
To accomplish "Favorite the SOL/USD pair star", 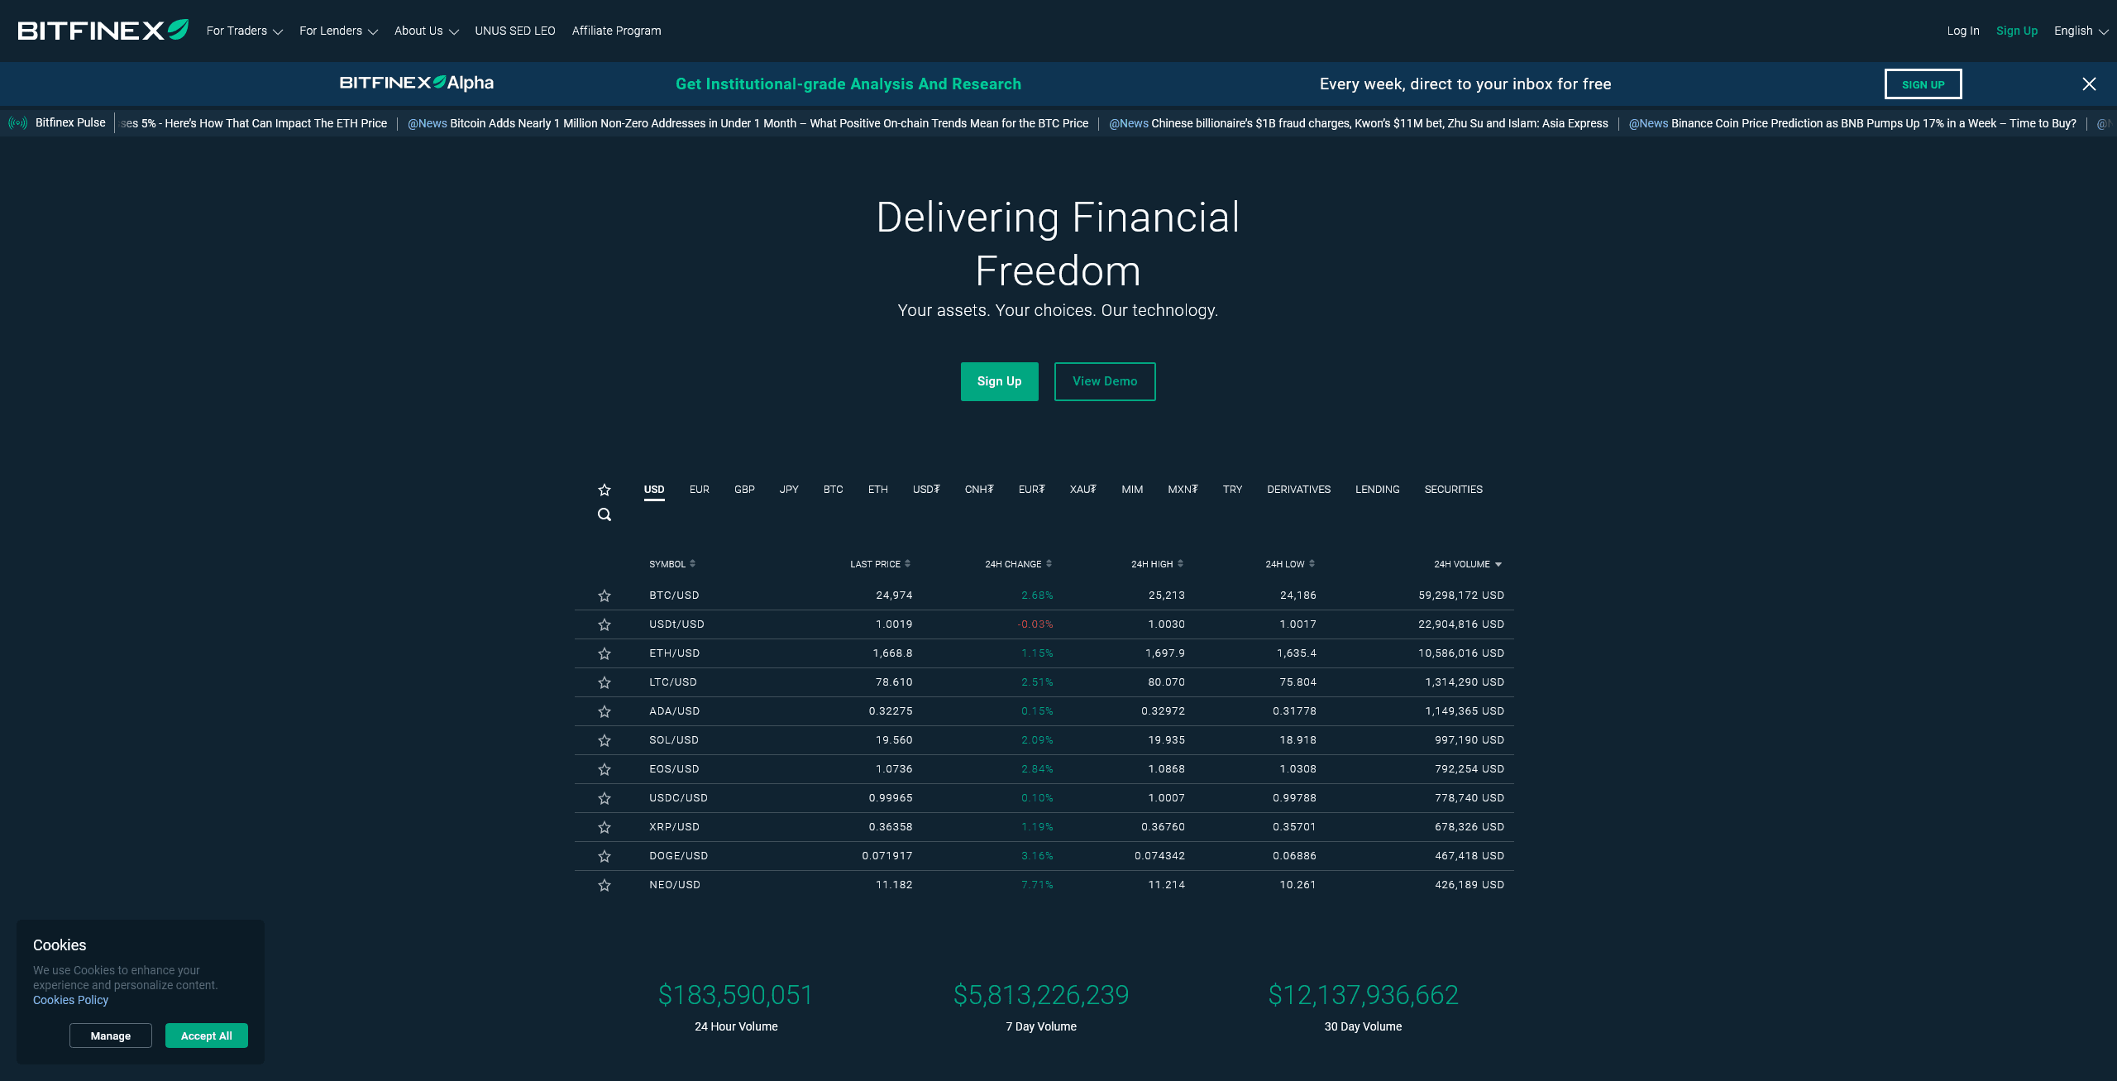I will [605, 740].
